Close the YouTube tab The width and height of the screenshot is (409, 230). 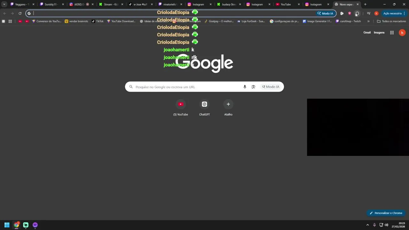coord(299,4)
